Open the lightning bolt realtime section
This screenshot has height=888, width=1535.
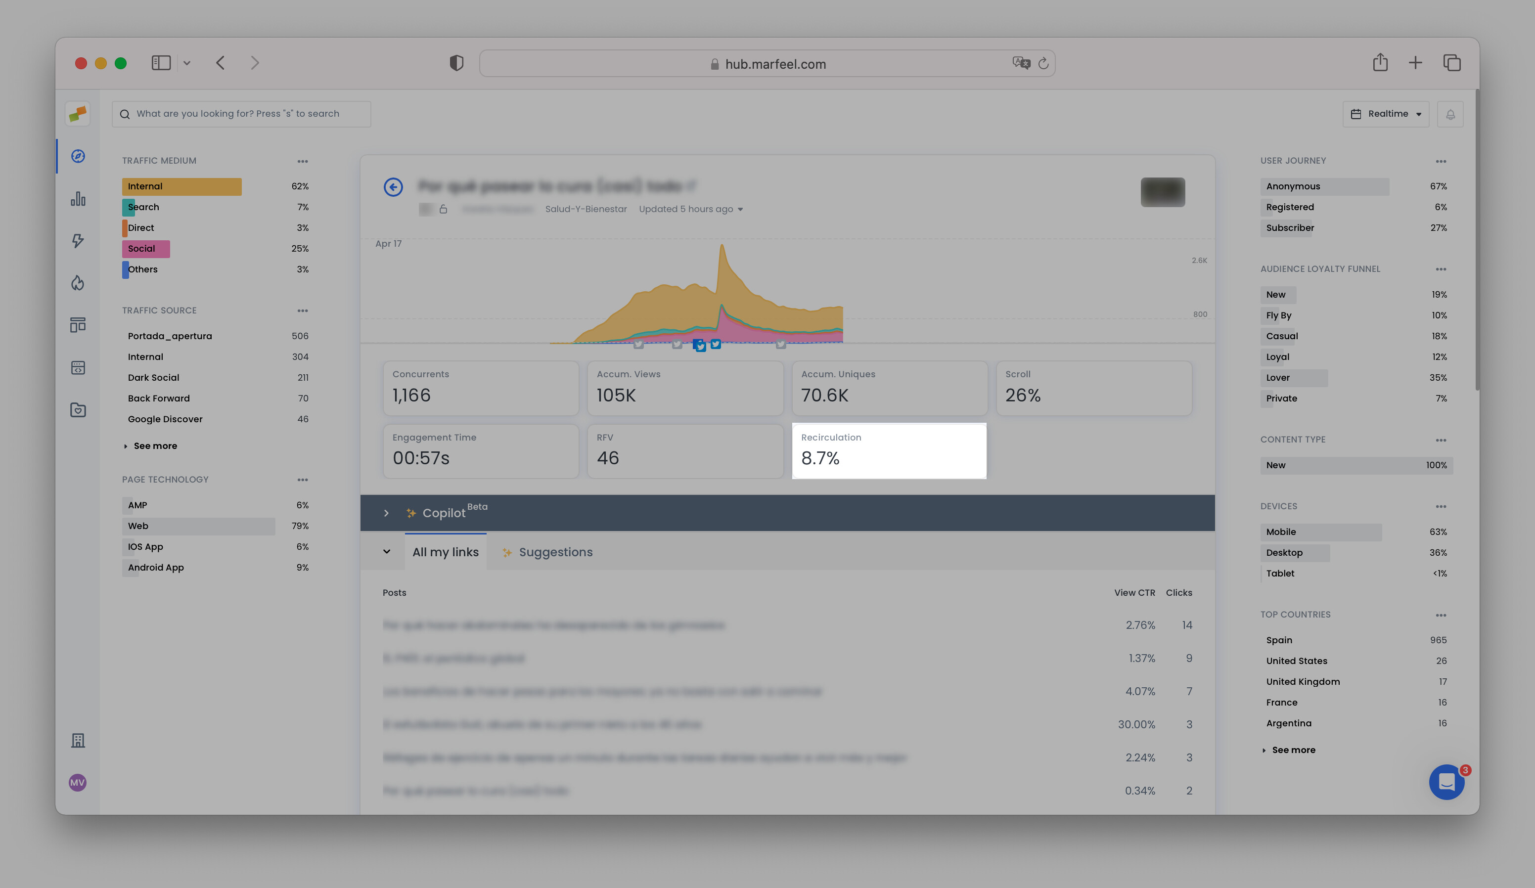pyautogui.click(x=78, y=241)
